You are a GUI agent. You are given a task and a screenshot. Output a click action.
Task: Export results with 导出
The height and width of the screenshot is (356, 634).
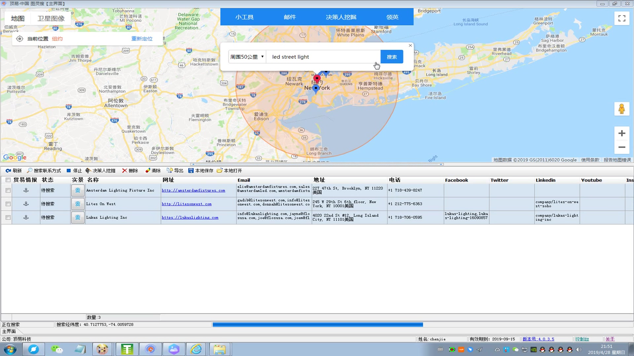tap(175, 170)
